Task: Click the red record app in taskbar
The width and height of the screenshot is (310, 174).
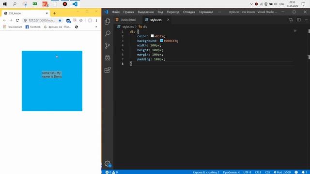Action: click(65, 4)
